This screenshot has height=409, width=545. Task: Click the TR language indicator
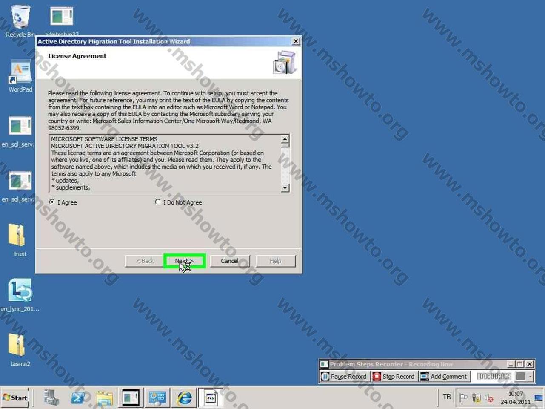(447, 397)
